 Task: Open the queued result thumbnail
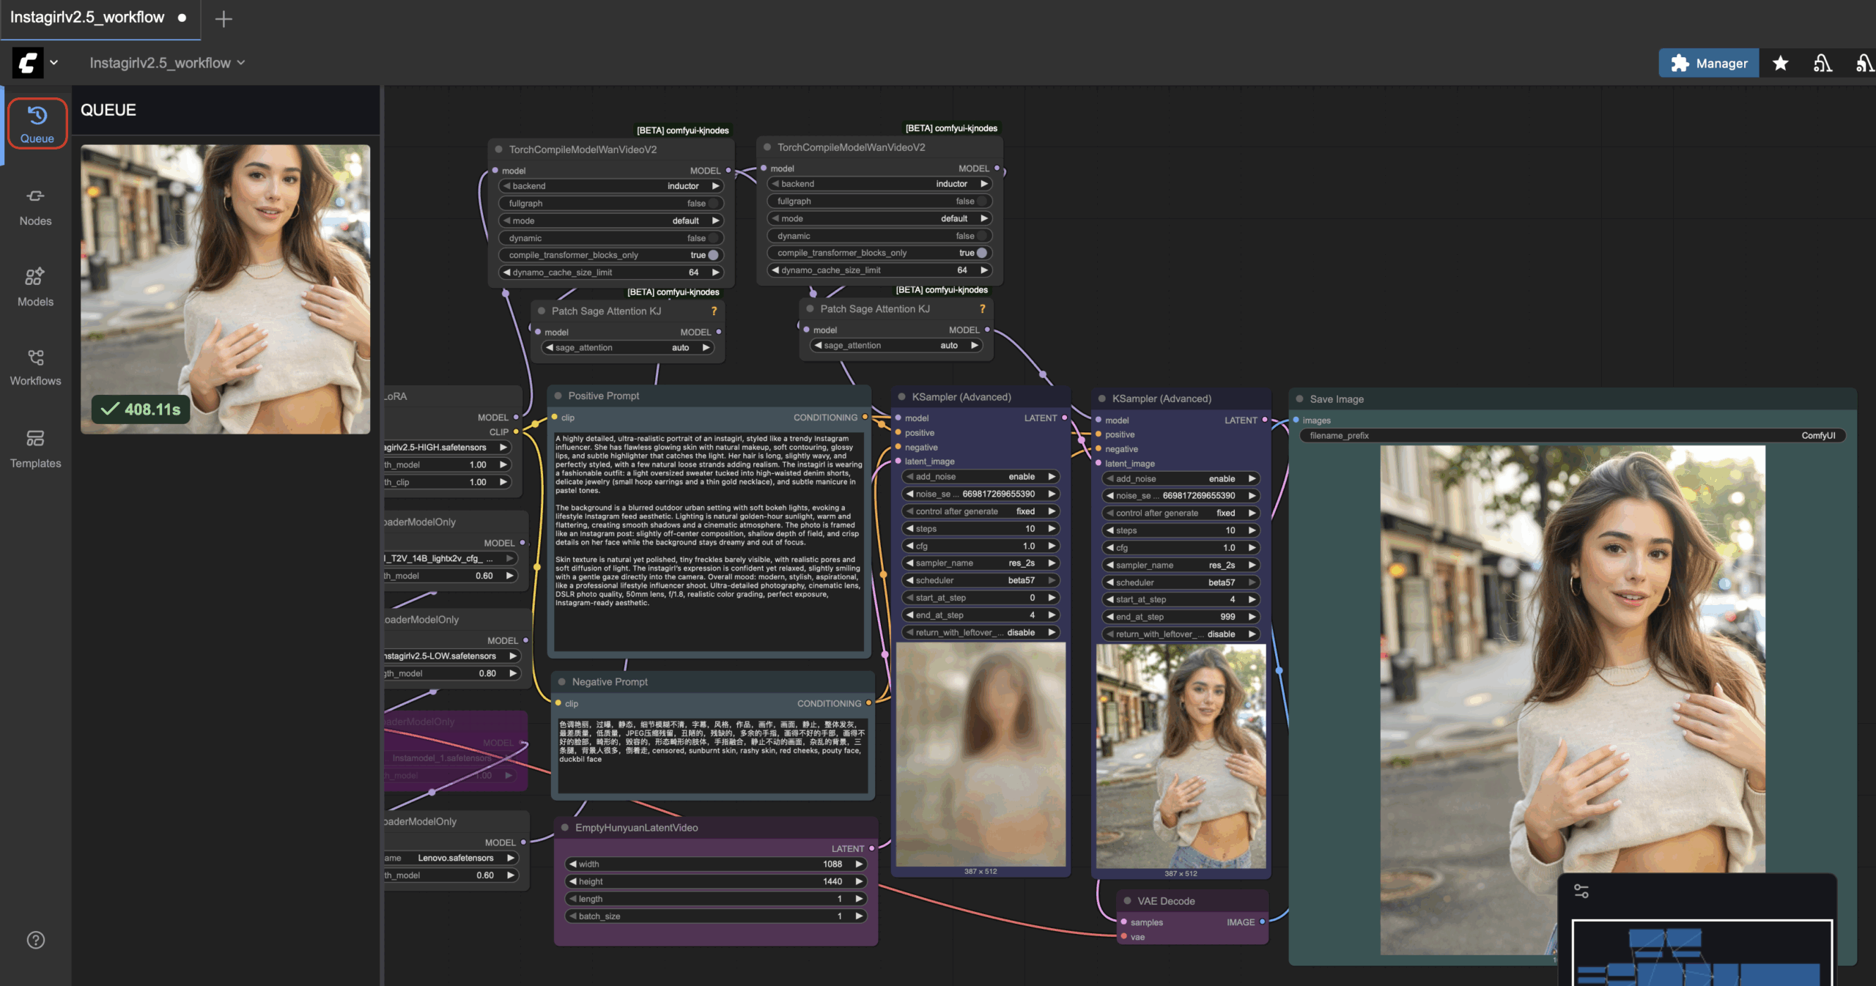(225, 289)
